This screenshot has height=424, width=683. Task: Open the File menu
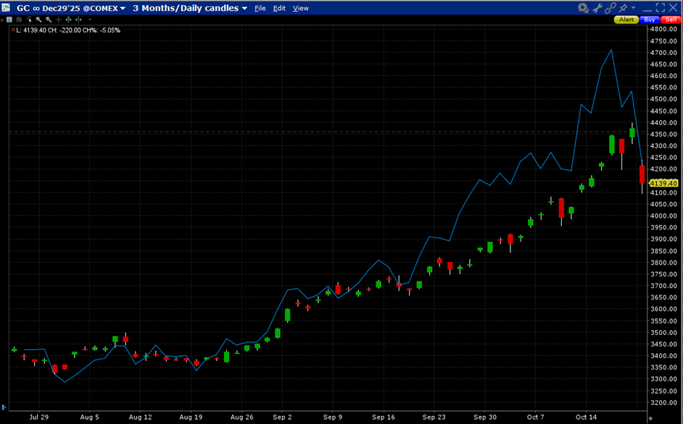coord(260,9)
